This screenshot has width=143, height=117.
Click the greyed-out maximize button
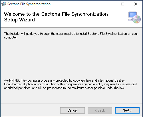point(123,4)
